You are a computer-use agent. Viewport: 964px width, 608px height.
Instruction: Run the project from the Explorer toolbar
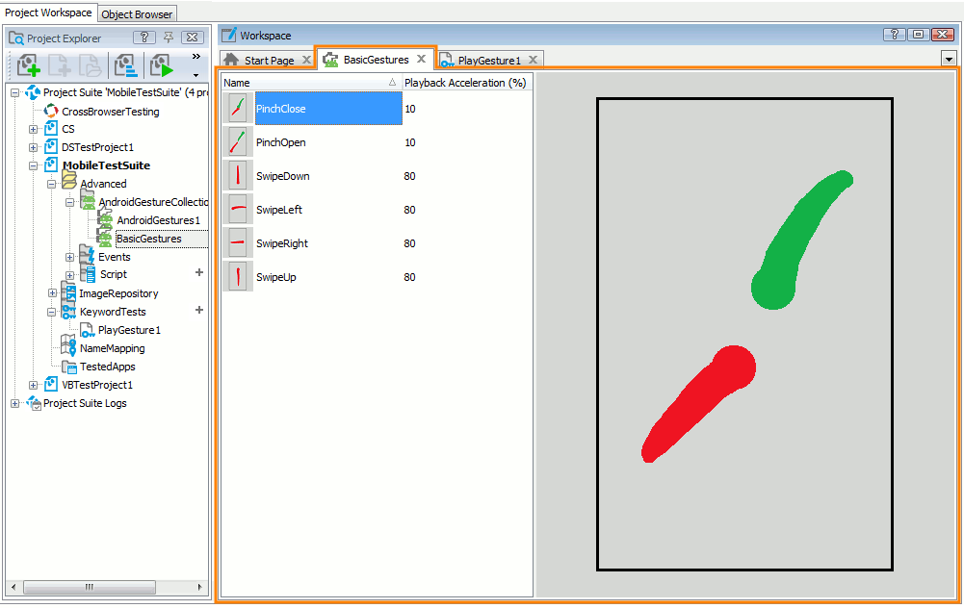click(x=162, y=64)
